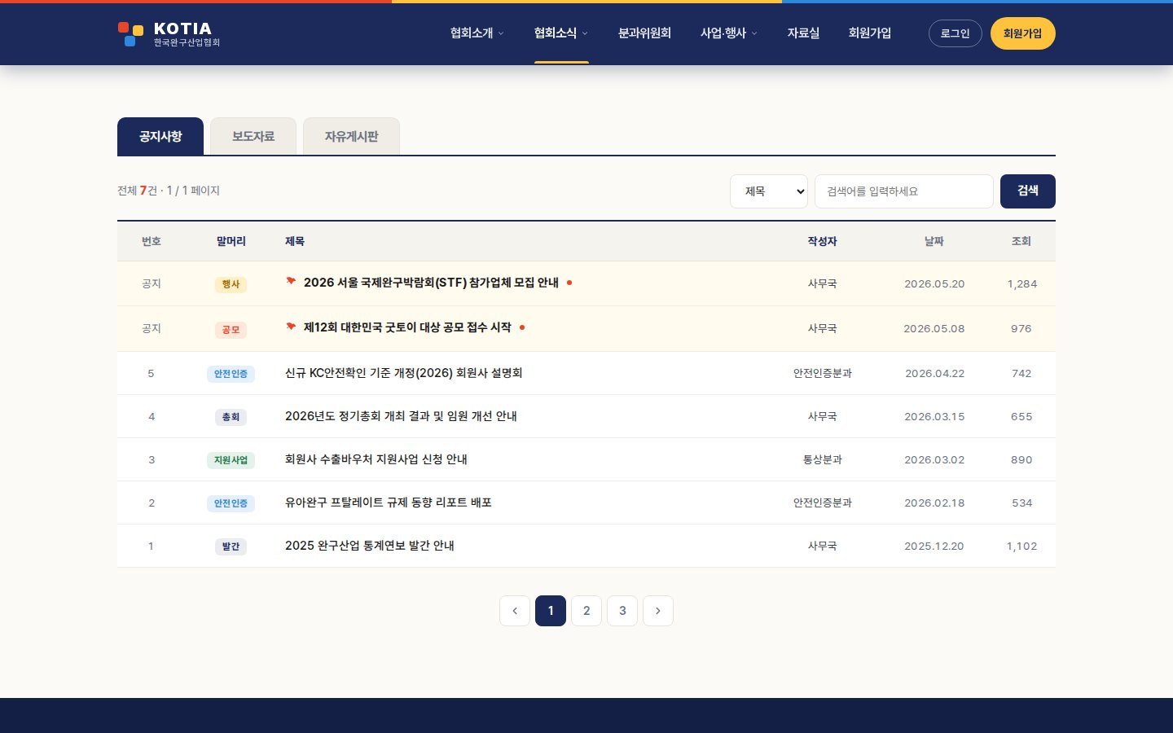The image size is (1173, 733).
Task: Click the 총회 category tag
Action: 231,417
